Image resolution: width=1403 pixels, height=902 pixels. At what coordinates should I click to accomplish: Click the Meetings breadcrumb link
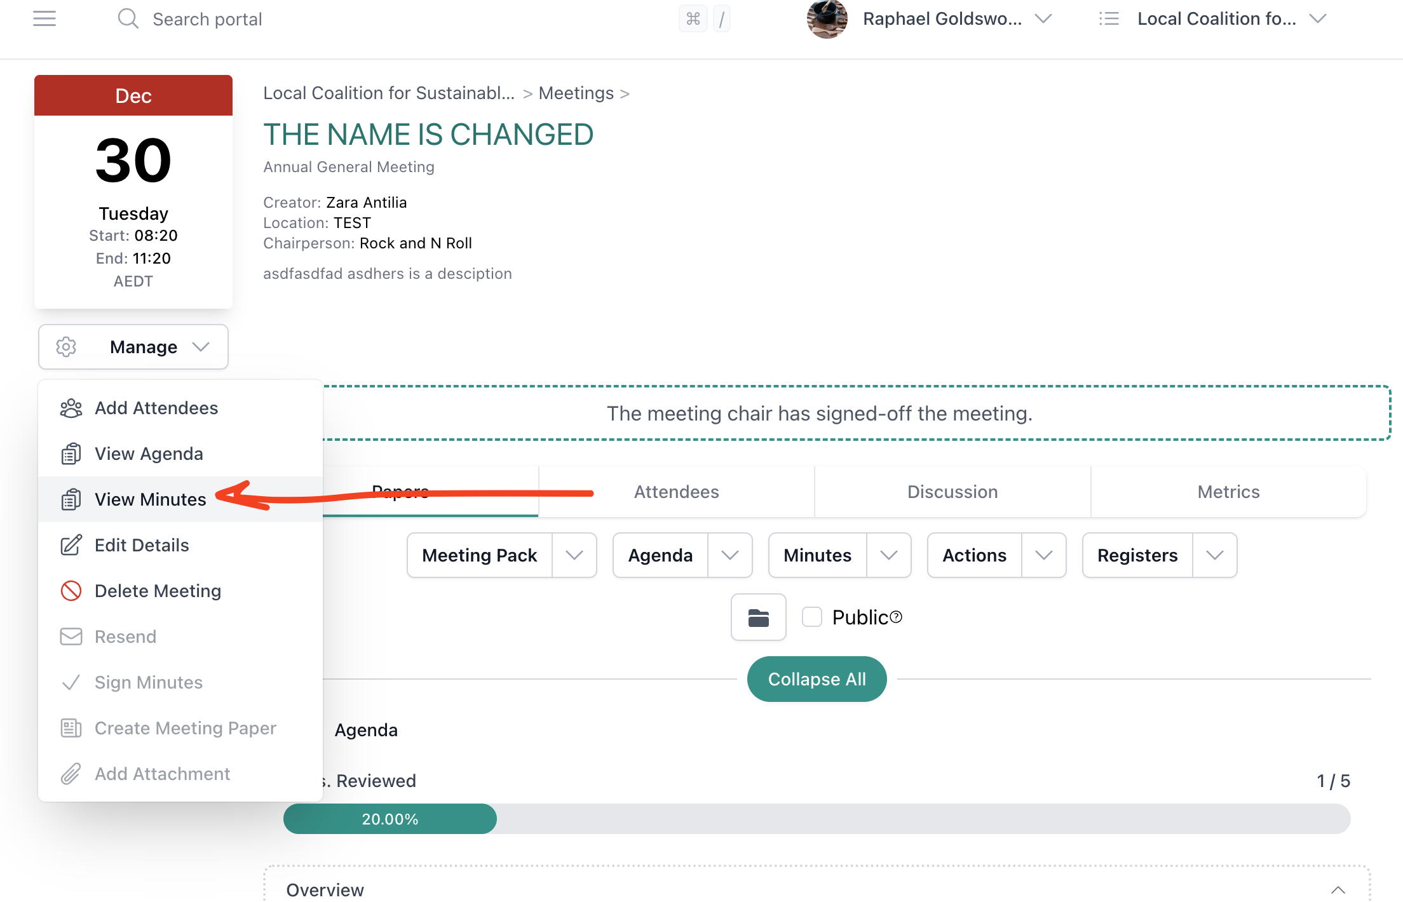576,93
